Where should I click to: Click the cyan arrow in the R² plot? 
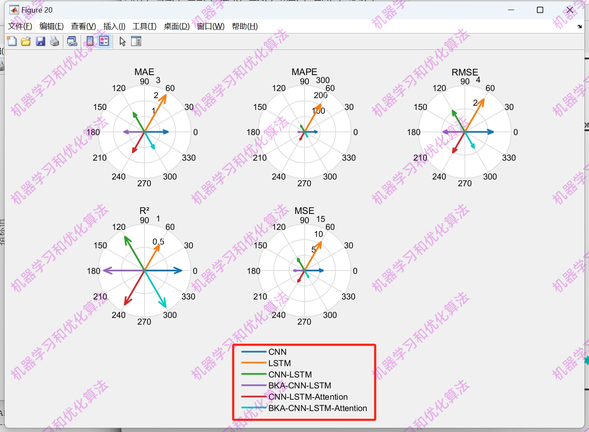pyautogui.click(x=155, y=289)
